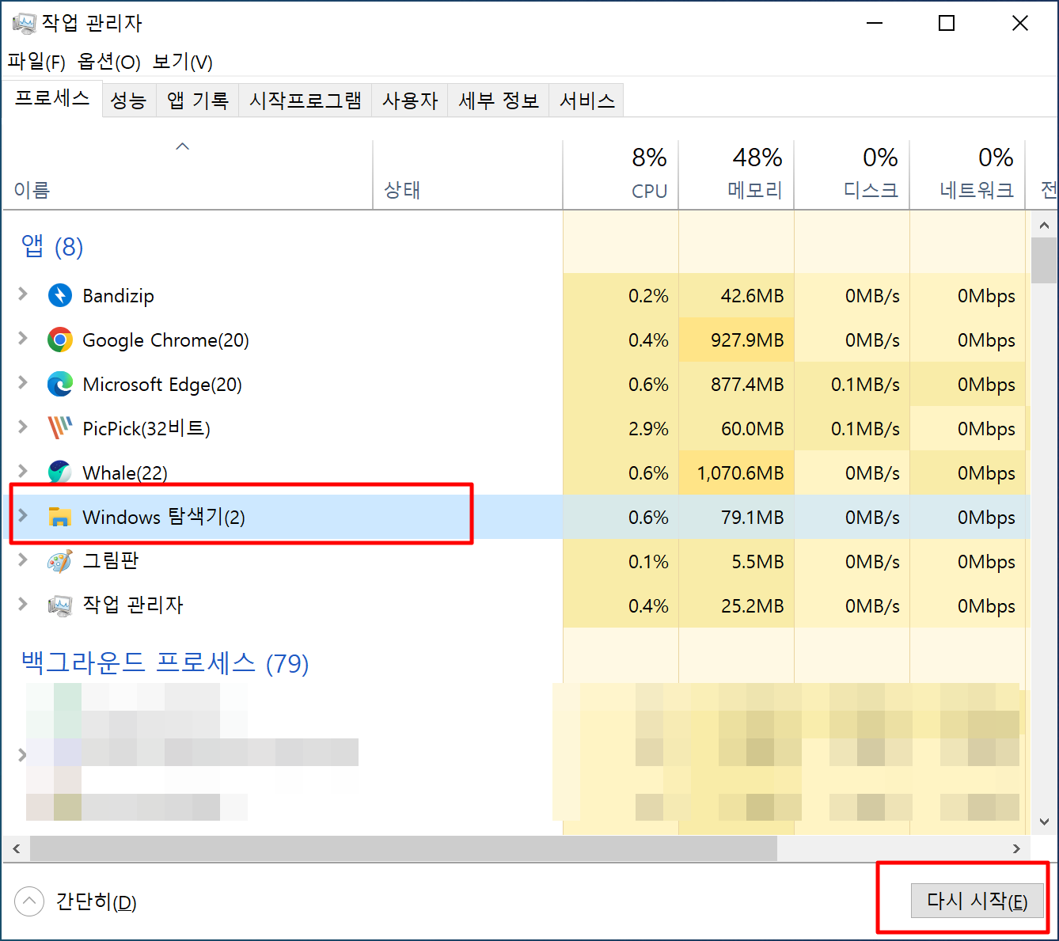Open the 파일(F) menu
Viewport: 1059px width, 941px height.
tap(36, 62)
